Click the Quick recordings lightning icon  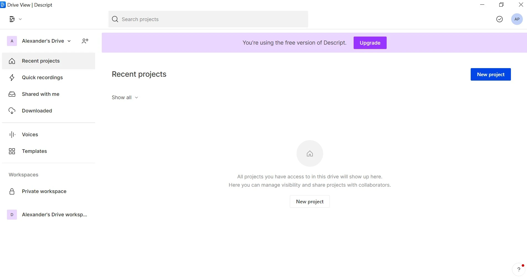(x=12, y=78)
